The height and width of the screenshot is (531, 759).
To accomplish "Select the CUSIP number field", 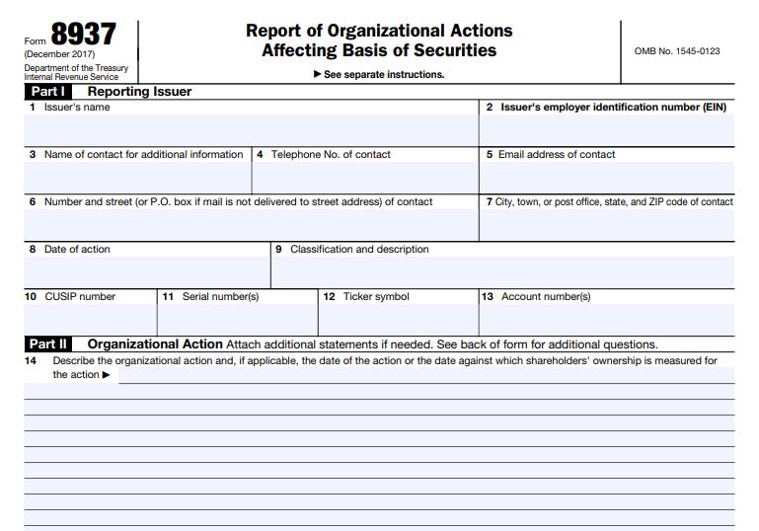I will 90,320.
